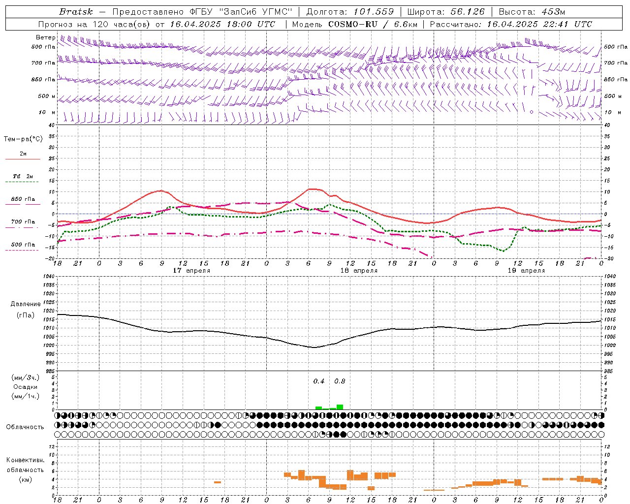The image size is (630, 504).
Task: Click the '850 гПа' entry in temperature legend
Action: (23, 199)
